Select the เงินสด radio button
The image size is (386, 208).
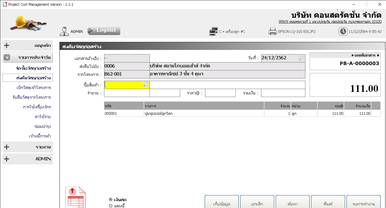[111, 200]
